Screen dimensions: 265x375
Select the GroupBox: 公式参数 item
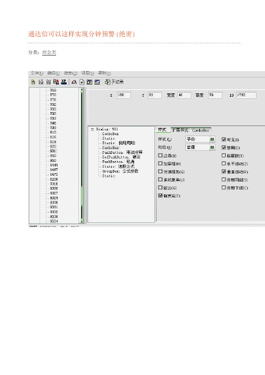pyautogui.click(x=120, y=171)
